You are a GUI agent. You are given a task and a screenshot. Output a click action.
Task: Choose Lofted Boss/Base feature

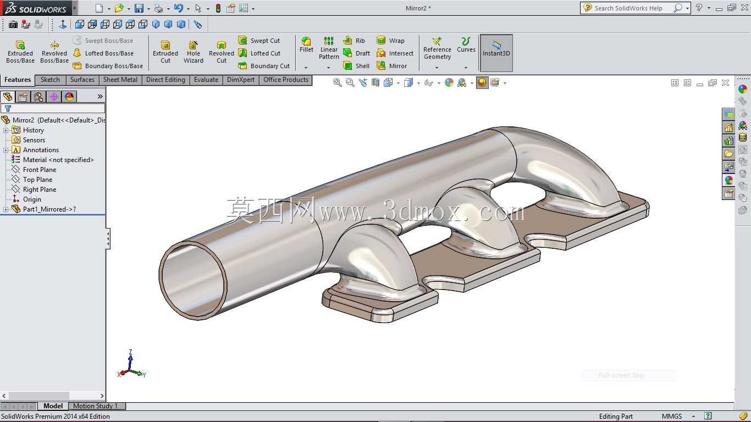103,53
